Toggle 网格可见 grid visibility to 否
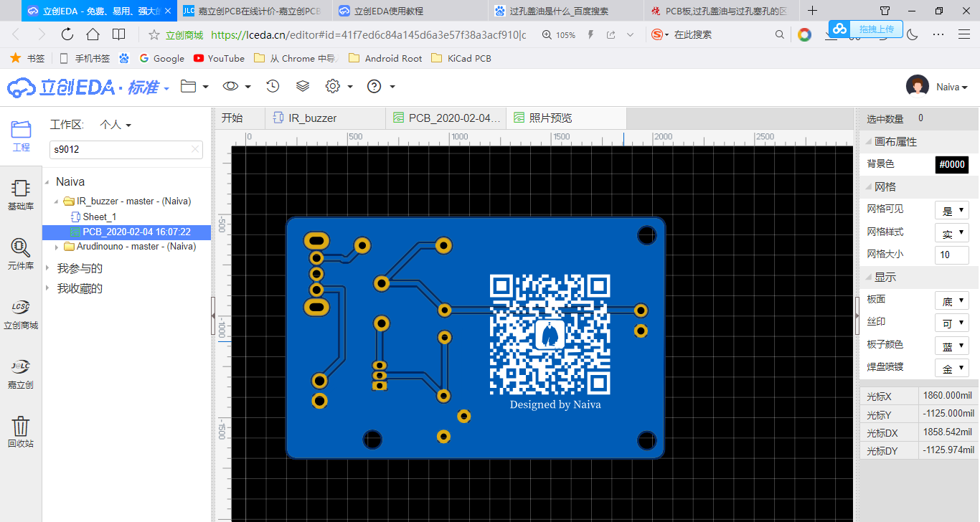Screen dimensions: 980x522 point(953,209)
